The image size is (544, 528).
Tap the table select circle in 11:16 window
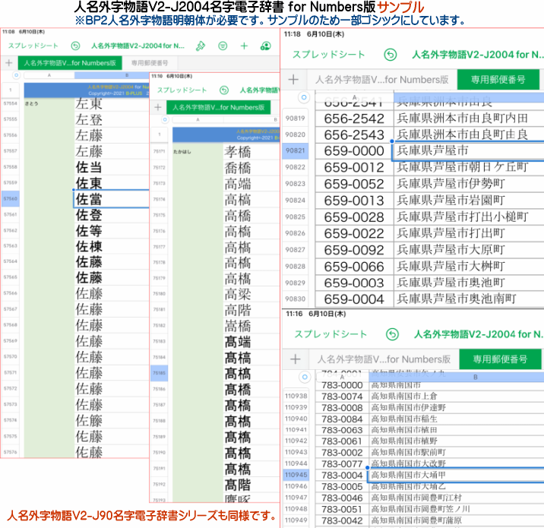click(305, 377)
